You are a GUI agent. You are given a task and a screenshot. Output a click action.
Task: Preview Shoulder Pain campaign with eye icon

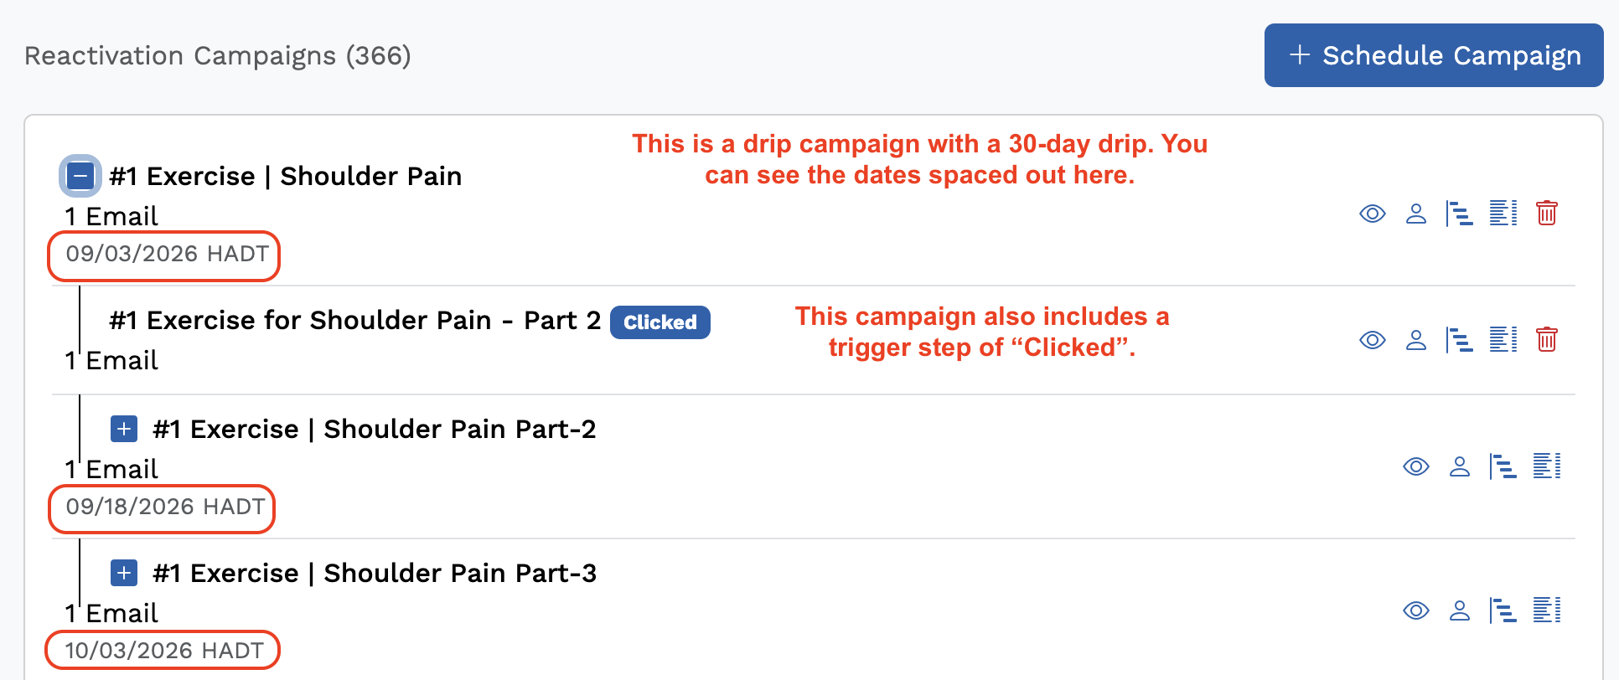[x=1373, y=214]
